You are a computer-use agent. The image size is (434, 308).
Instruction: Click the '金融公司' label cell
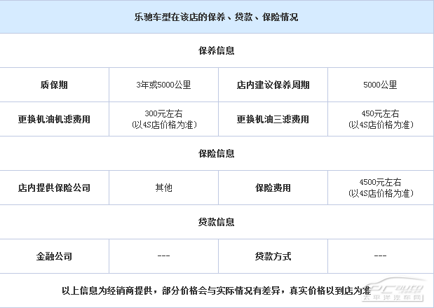pyautogui.click(x=54, y=256)
